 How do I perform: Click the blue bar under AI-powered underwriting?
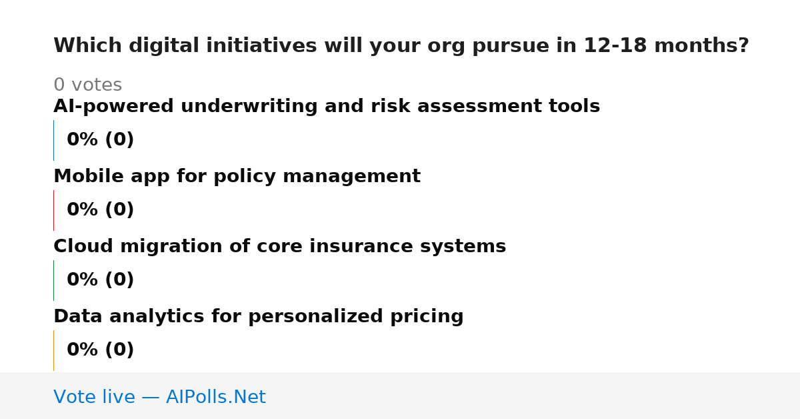click(x=54, y=140)
